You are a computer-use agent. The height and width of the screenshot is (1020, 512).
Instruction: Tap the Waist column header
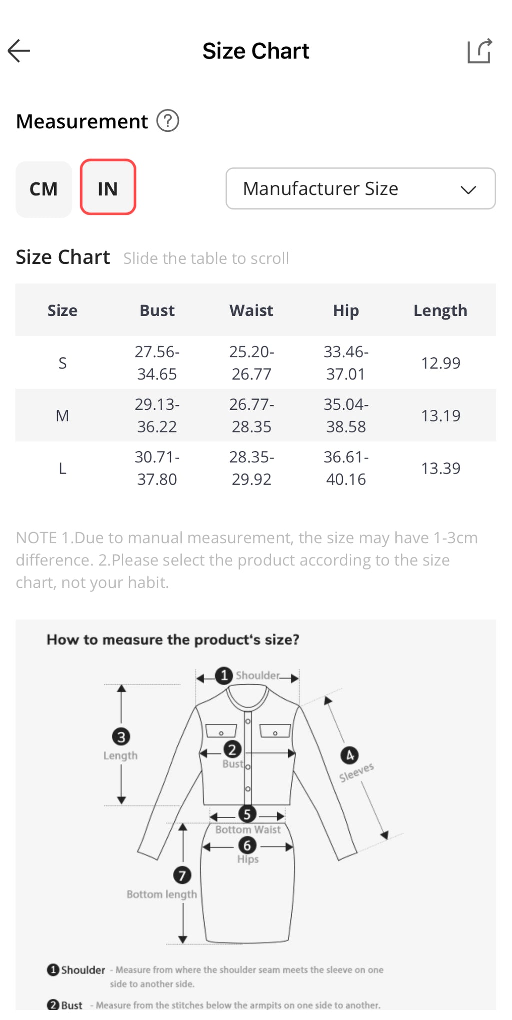coord(251,310)
